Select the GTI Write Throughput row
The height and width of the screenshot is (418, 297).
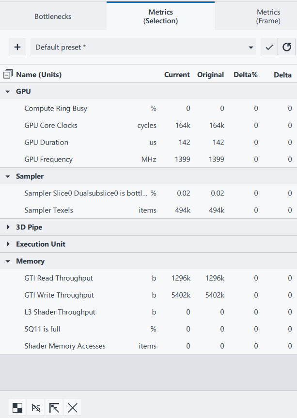pyautogui.click(x=59, y=295)
